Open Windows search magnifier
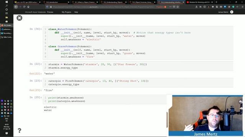Viewport: 245px width, 137px height. (x=7, y=6)
